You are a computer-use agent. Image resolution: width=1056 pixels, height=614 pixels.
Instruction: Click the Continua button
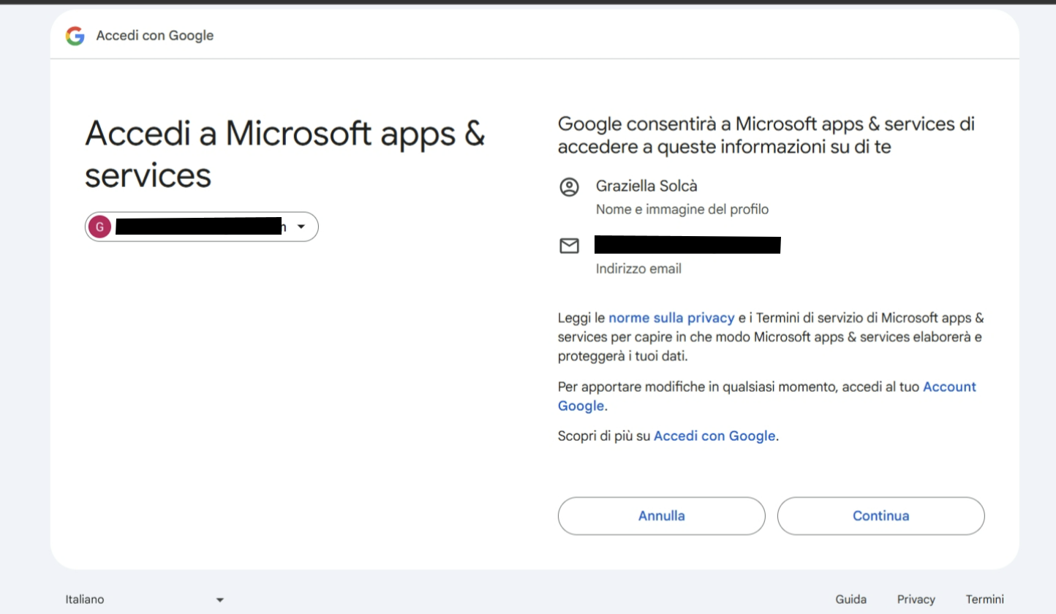point(880,516)
